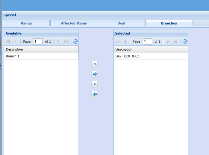This screenshot has width=209, height=155.
Task: Switch to the Deal tab
Action: coord(121,23)
